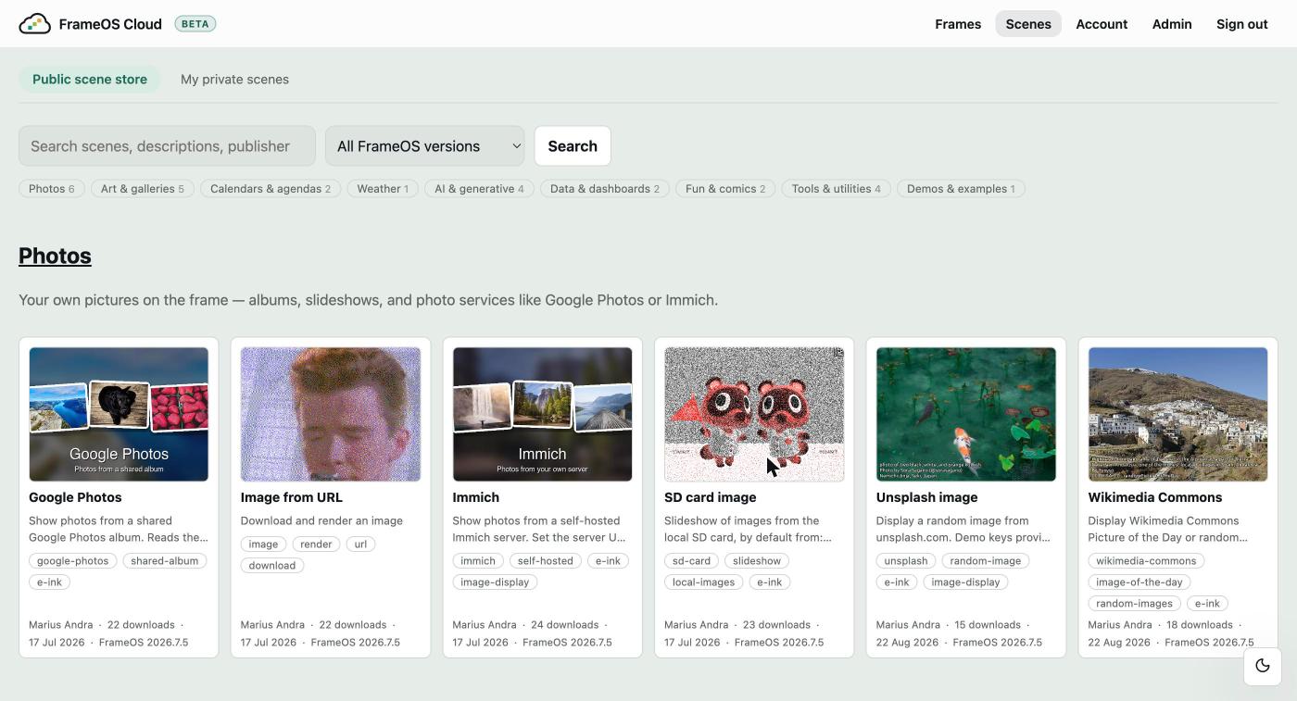The height and width of the screenshot is (701, 1297).
Task: Switch to the My private scenes tab
Action: [234, 80]
